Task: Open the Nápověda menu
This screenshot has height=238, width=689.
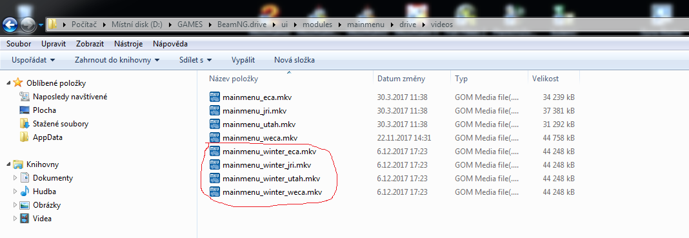Action: point(170,44)
